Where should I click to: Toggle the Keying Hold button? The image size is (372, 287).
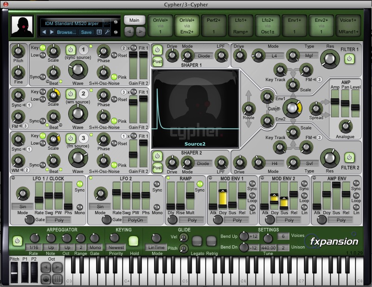pos(133,241)
